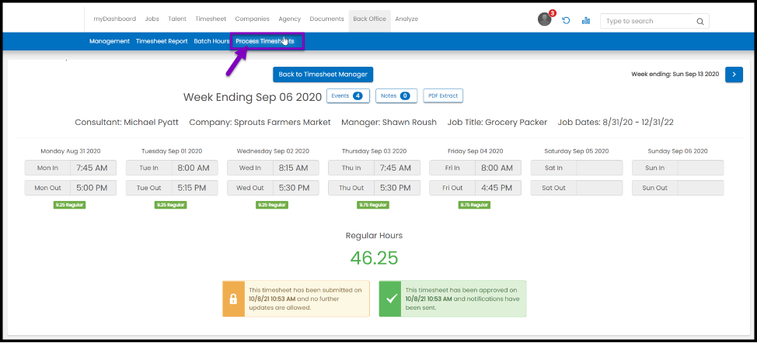Click the PDF Extract button
This screenshot has height=343, width=757.
(x=443, y=95)
